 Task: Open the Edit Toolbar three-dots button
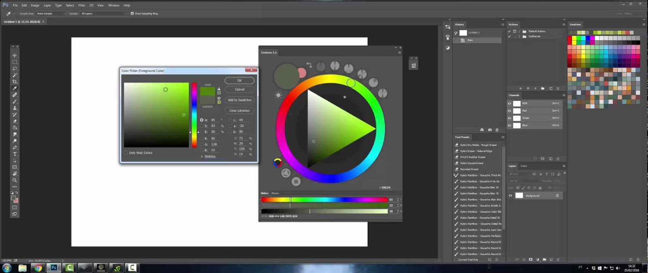tap(15, 187)
